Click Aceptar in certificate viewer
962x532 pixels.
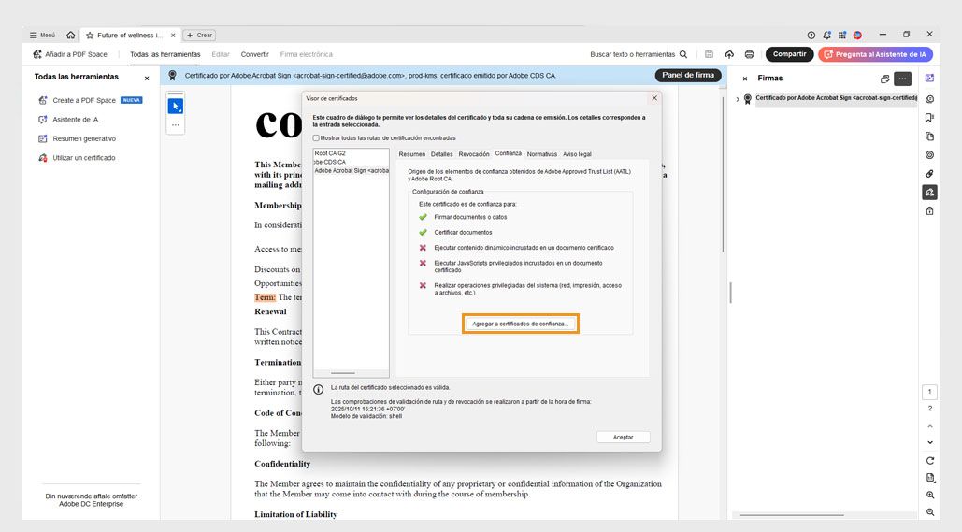click(623, 437)
